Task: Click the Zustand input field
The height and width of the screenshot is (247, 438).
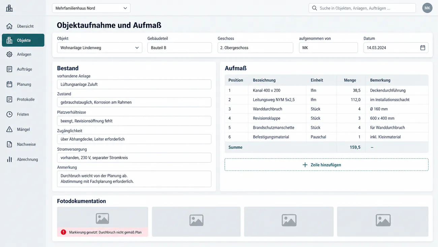Action: click(134, 102)
